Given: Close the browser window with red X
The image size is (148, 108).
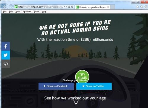Looking at the screenshot, I should coord(145,2).
